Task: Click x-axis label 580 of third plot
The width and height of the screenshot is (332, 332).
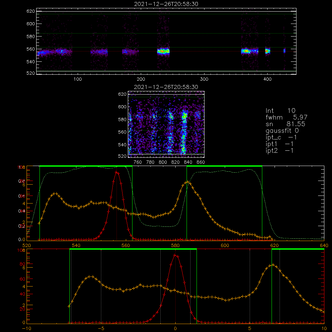Action: [175, 245]
